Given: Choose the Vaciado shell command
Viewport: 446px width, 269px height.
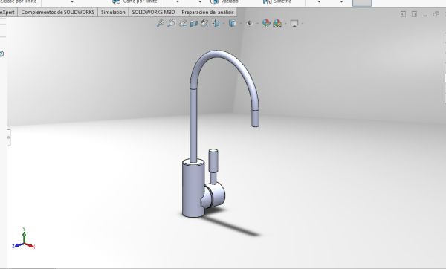Looking at the screenshot, I should tap(224, 1).
